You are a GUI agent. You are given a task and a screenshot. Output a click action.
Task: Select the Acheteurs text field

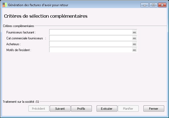90,44
